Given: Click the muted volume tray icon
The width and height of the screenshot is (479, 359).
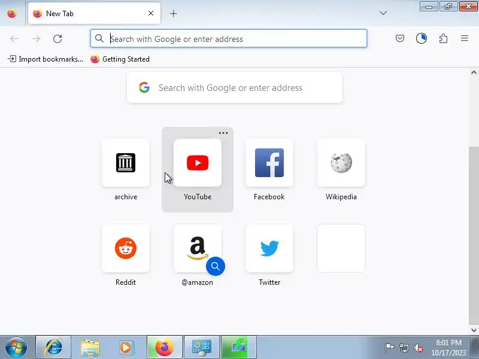Looking at the screenshot, I should [x=418, y=348].
